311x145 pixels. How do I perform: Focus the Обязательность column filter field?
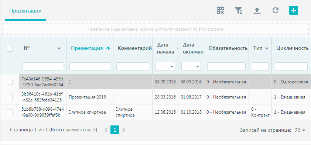pyautogui.click(x=226, y=66)
